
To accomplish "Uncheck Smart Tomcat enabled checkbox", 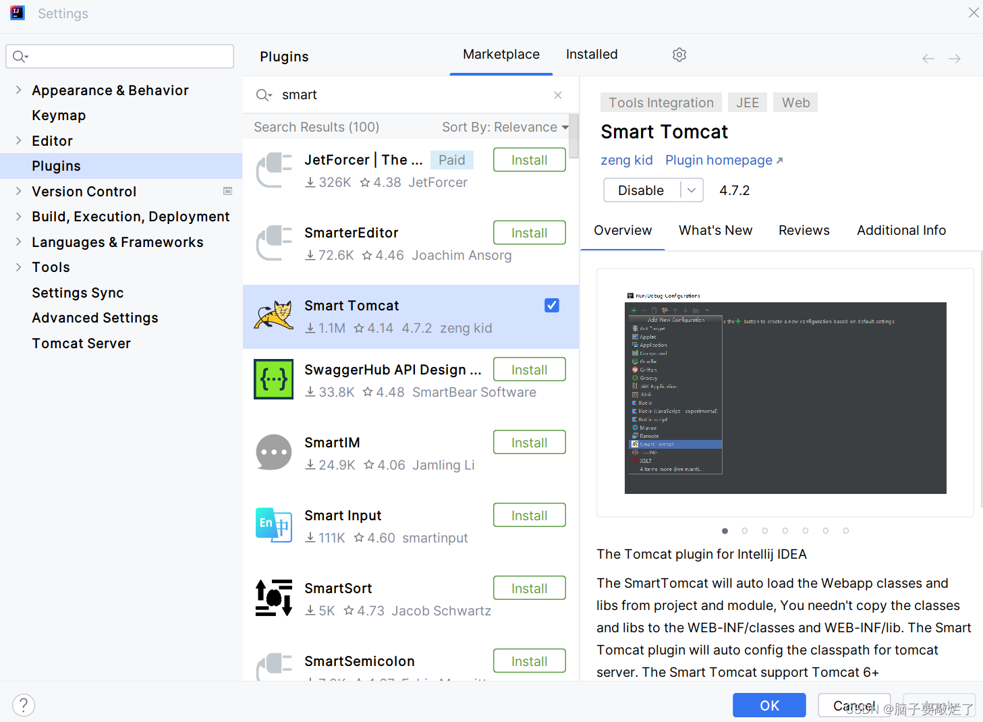I will 552,306.
